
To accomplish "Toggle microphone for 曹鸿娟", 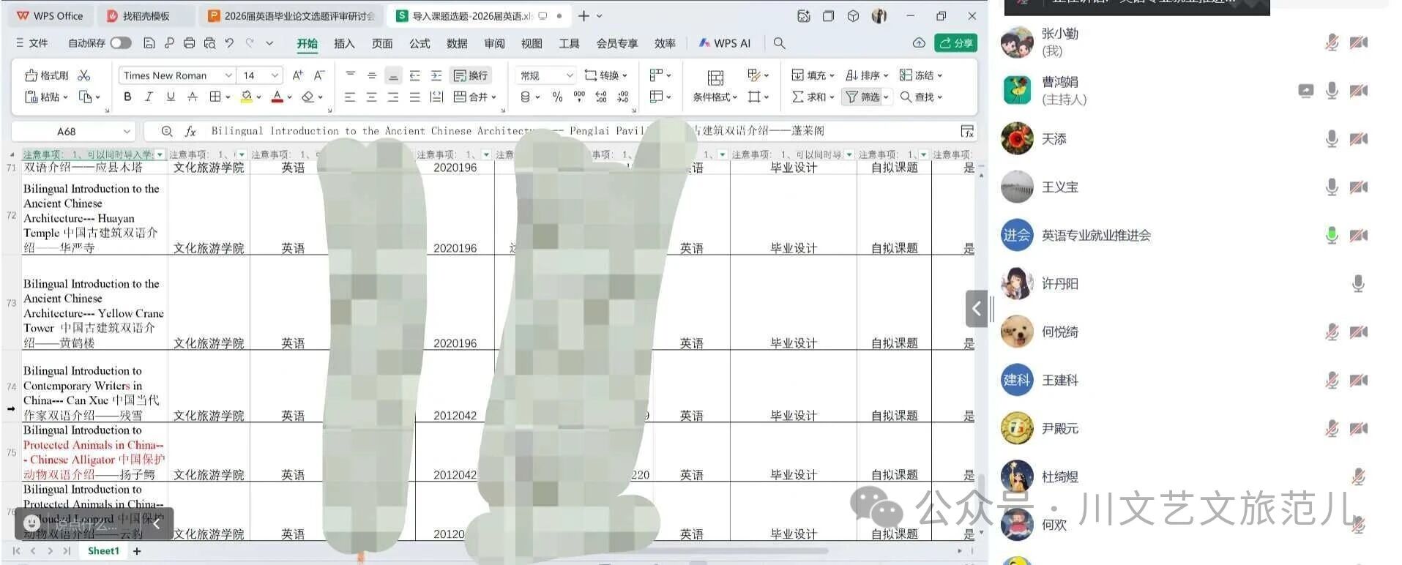I will point(1332,91).
